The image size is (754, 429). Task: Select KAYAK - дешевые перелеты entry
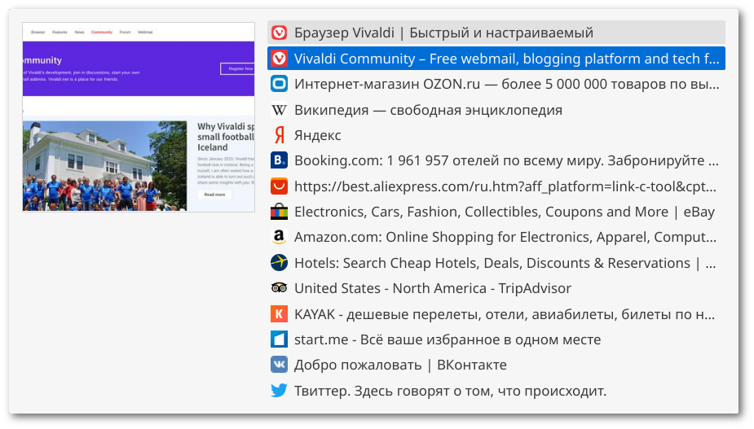click(496, 313)
